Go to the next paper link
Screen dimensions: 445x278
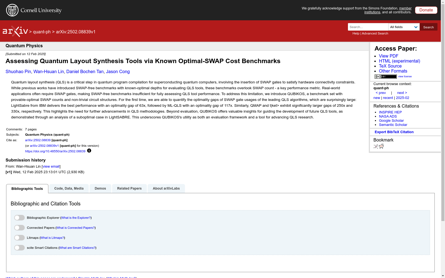[402, 93]
